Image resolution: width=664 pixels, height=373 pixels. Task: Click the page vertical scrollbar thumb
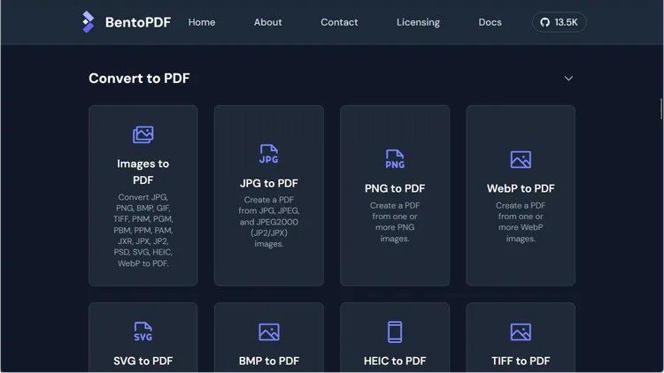(661, 109)
